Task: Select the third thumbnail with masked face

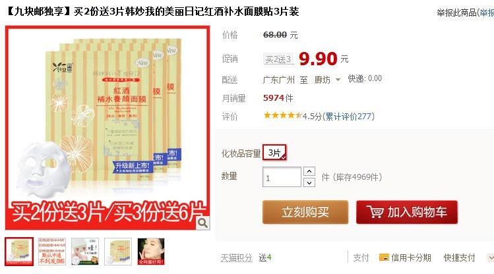Action: 85,252
